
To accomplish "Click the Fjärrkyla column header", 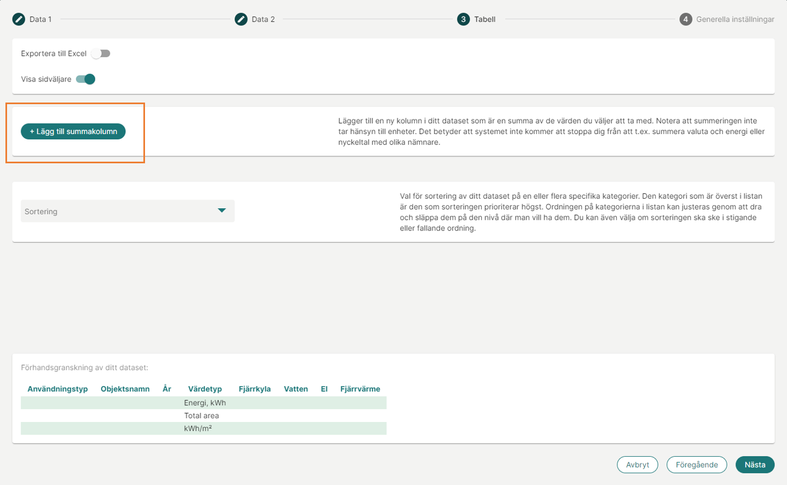I will tap(255, 389).
